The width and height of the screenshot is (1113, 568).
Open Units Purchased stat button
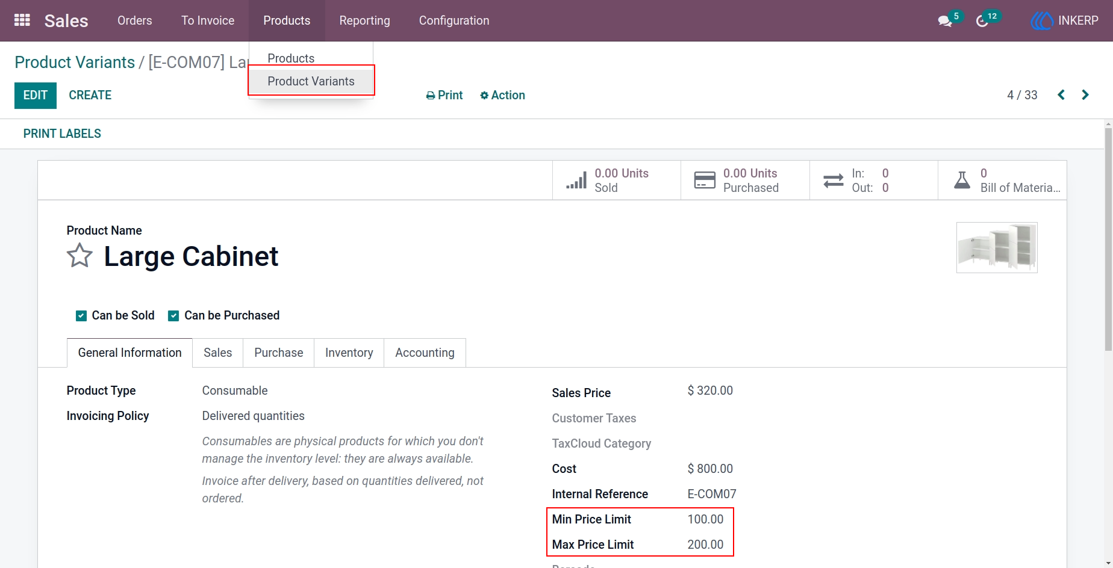click(x=745, y=180)
